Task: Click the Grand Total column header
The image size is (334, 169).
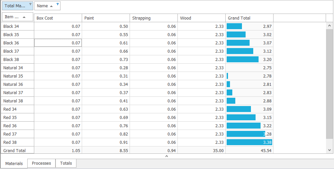Action: pyautogui.click(x=250, y=18)
